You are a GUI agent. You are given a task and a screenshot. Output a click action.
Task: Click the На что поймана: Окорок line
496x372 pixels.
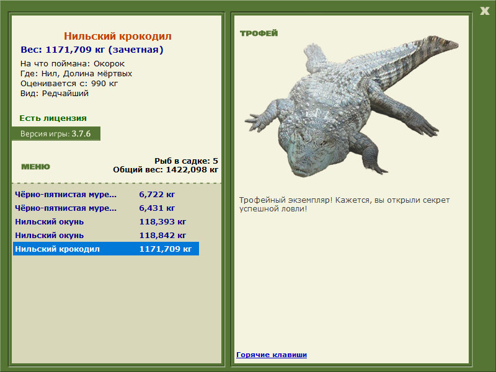[73, 64]
